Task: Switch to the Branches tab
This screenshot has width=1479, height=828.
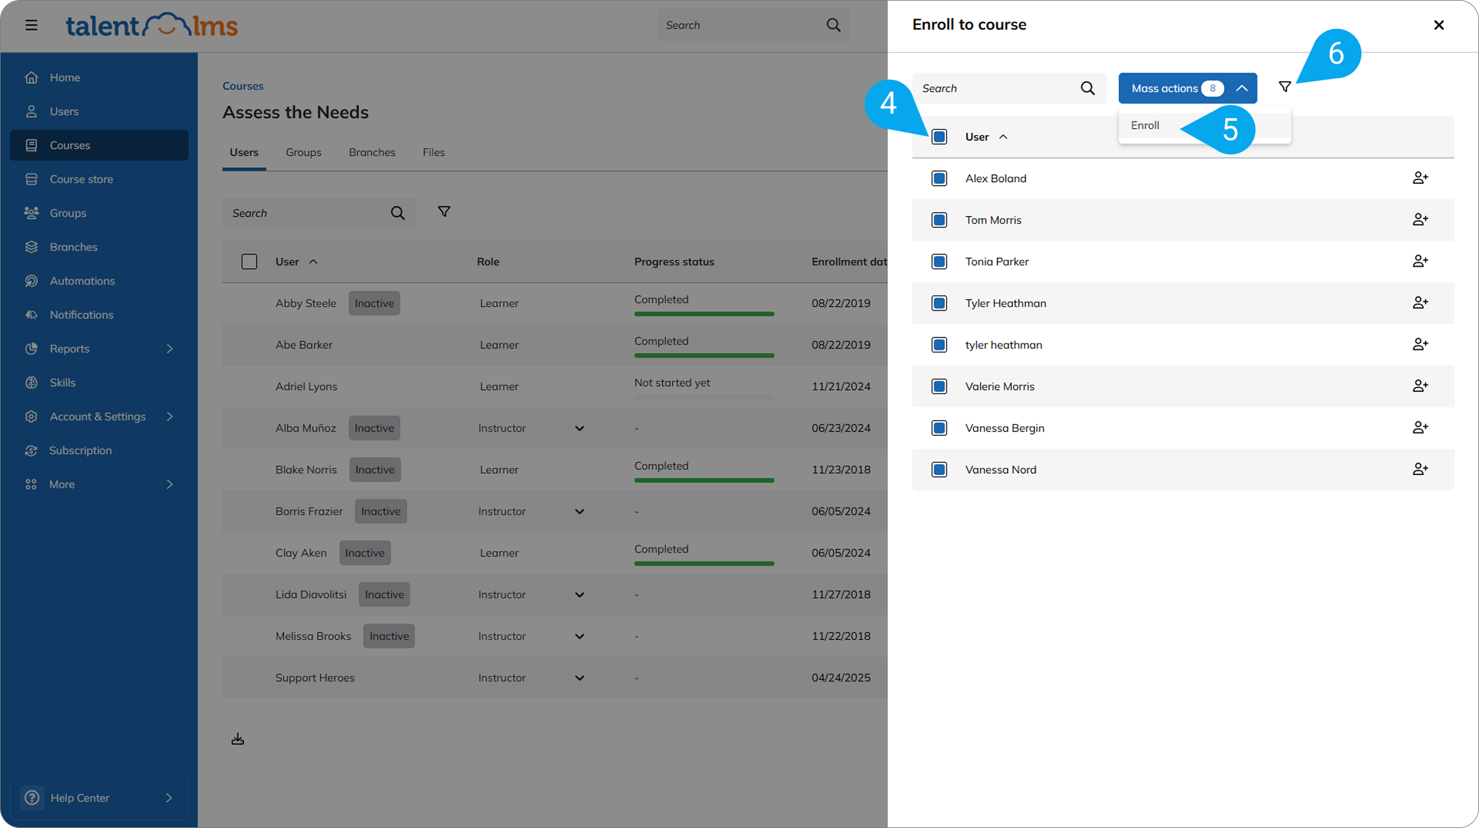Action: point(372,152)
